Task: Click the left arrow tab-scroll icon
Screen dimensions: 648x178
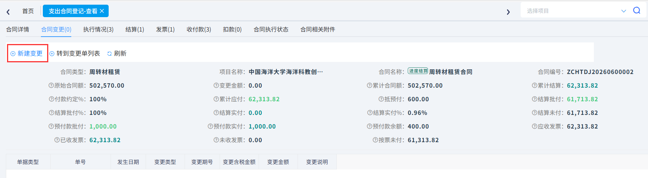Action: tap(8, 12)
